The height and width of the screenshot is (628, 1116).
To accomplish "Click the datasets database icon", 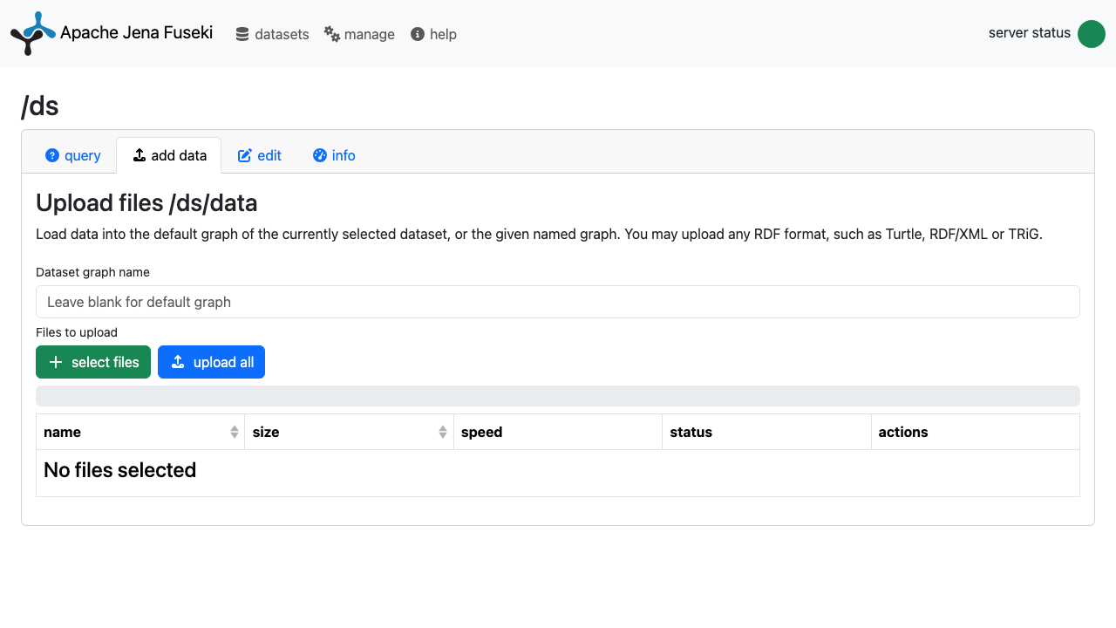I will coord(242,34).
